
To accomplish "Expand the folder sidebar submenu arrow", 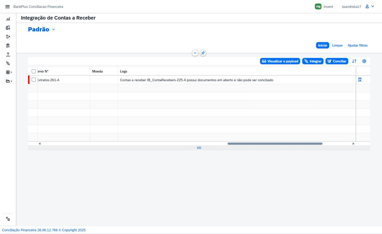I will pyautogui.click(x=11, y=81).
